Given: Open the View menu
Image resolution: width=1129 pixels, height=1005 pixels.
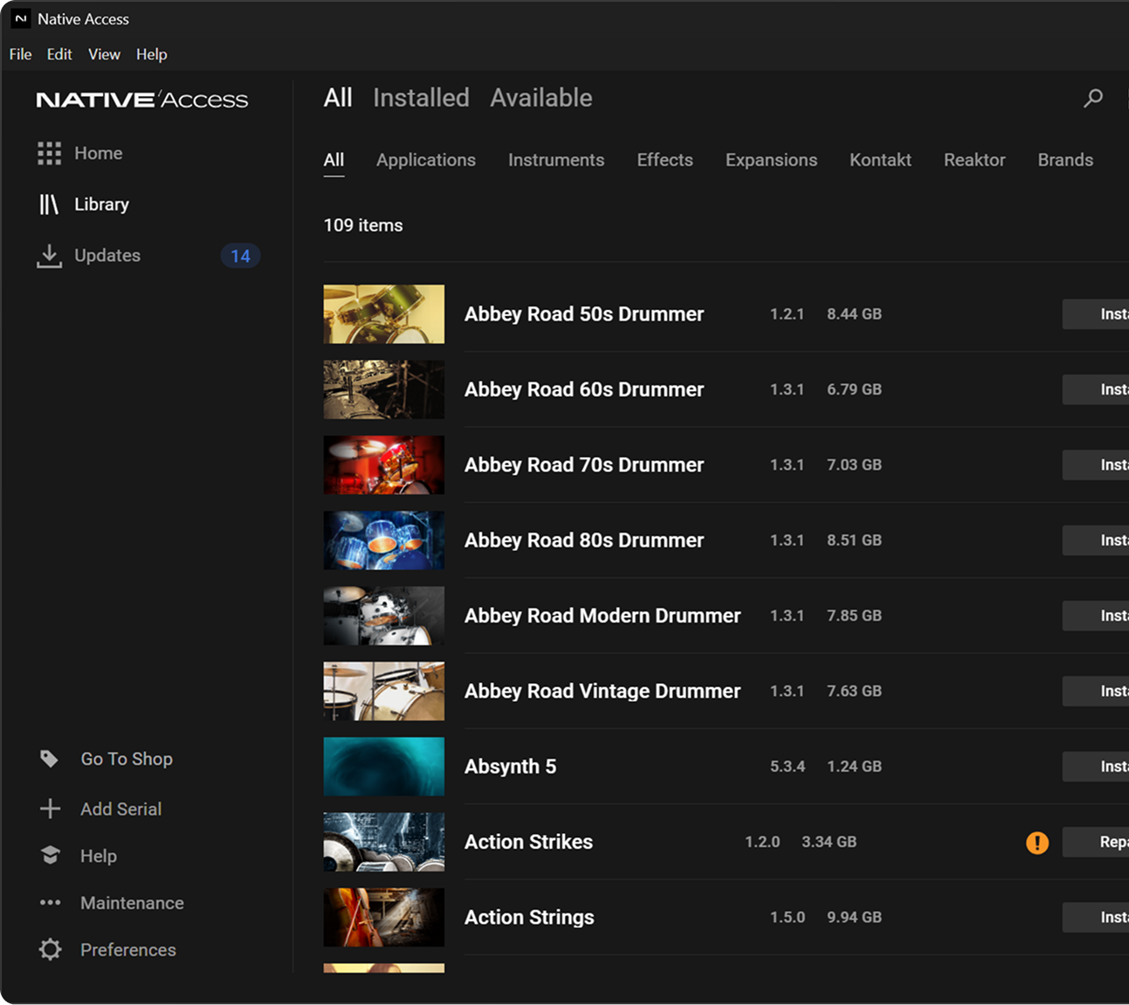Looking at the screenshot, I should click(104, 54).
